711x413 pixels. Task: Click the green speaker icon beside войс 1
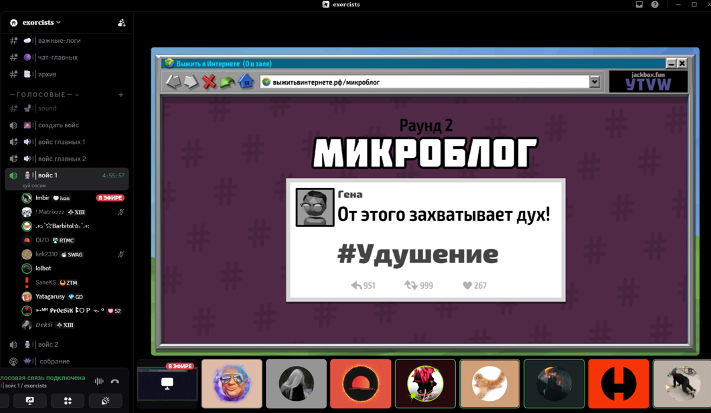pyautogui.click(x=13, y=175)
